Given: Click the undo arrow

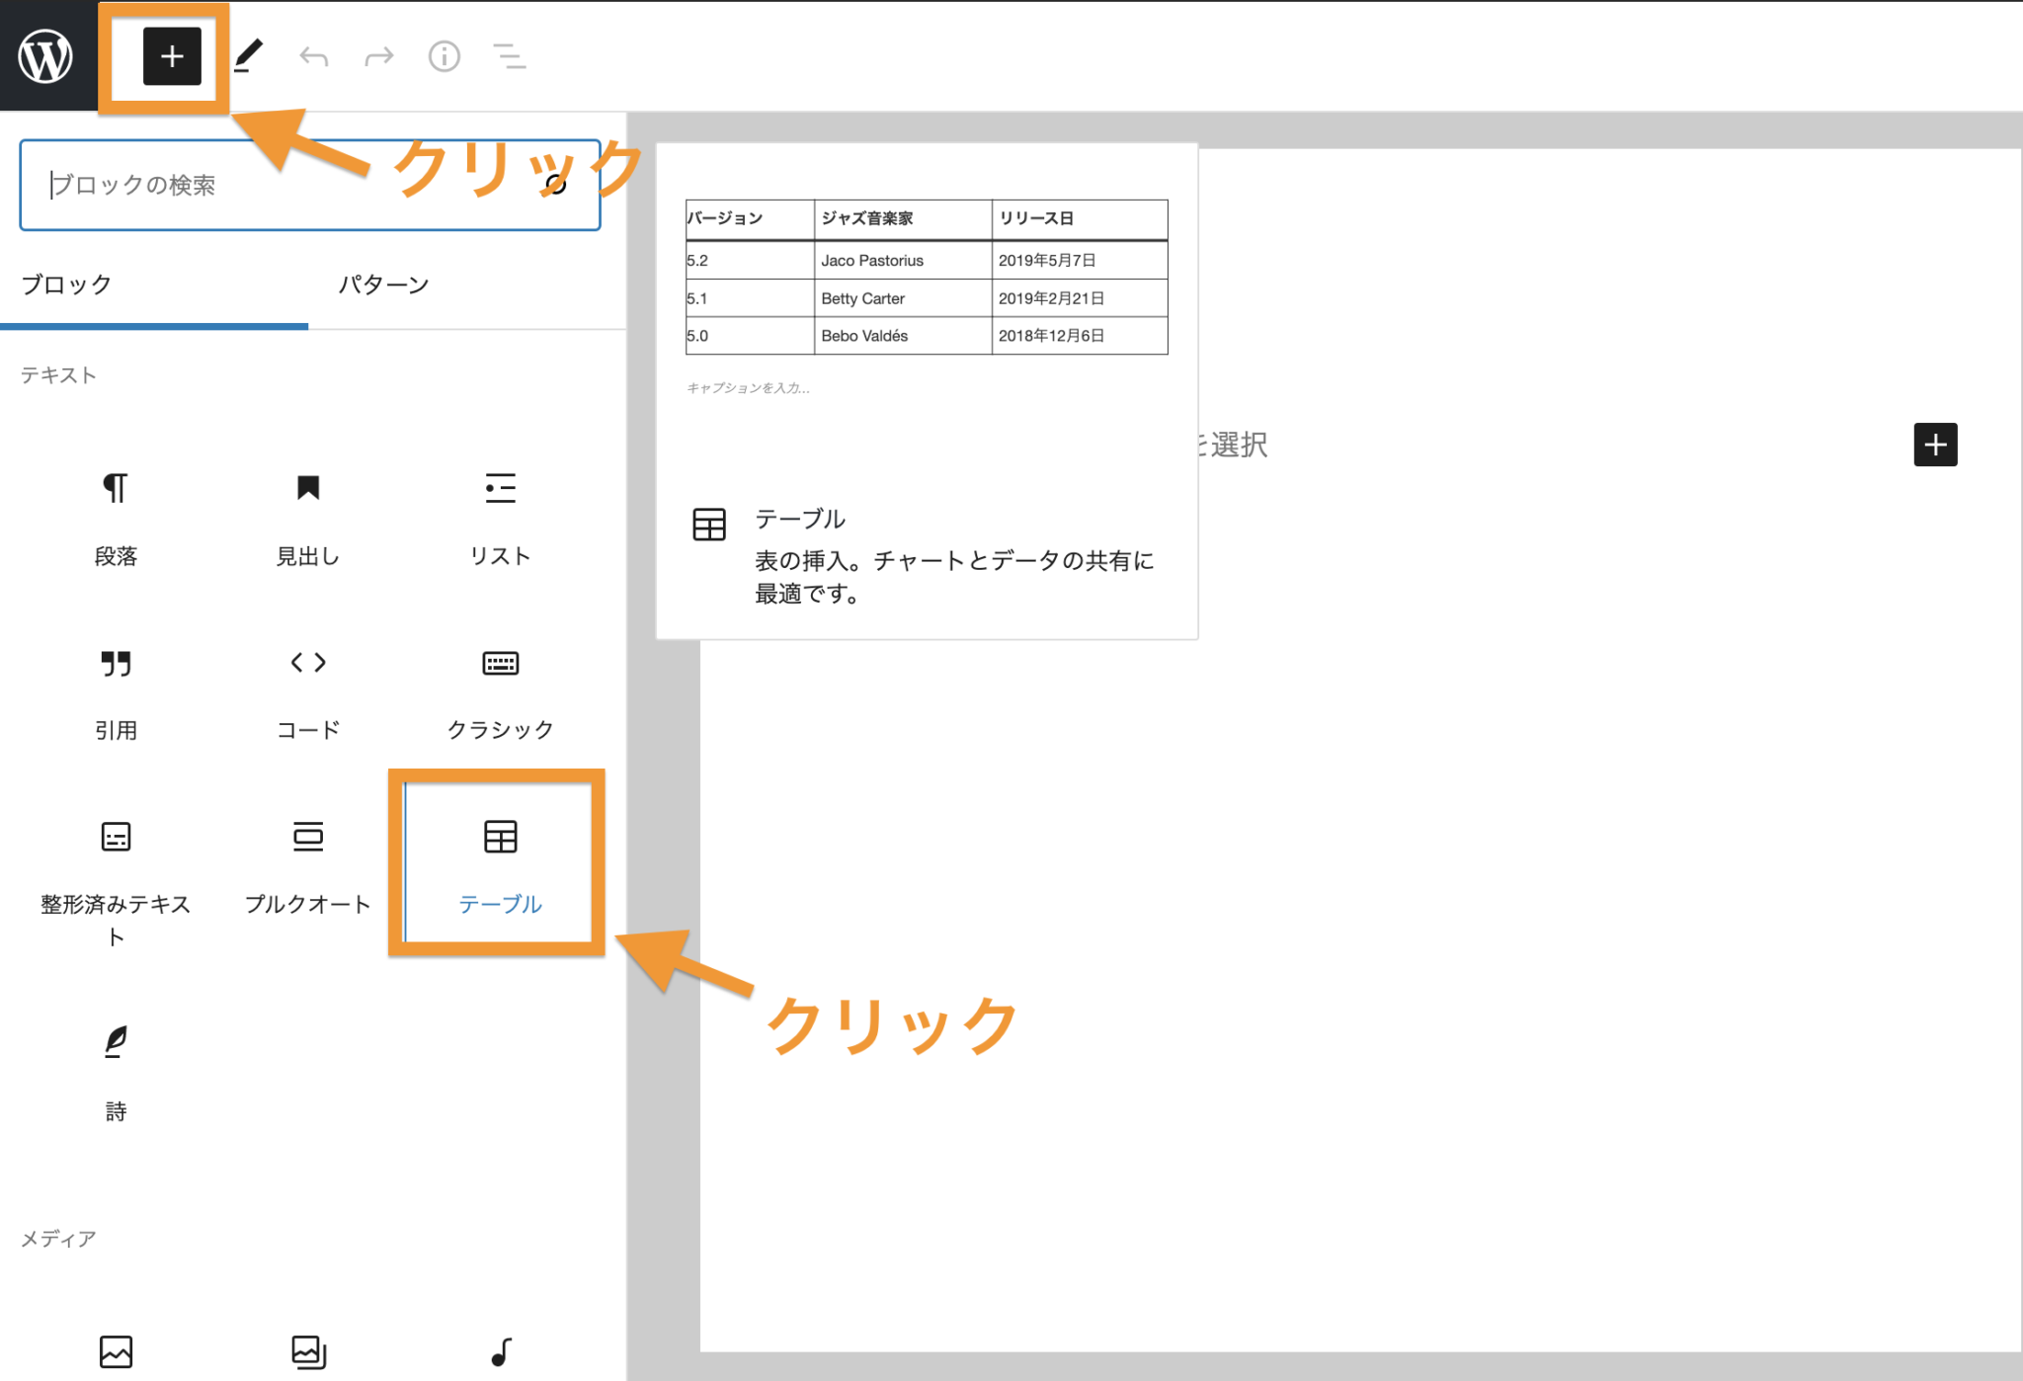Looking at the screenshot, I should tap(314, 56).
